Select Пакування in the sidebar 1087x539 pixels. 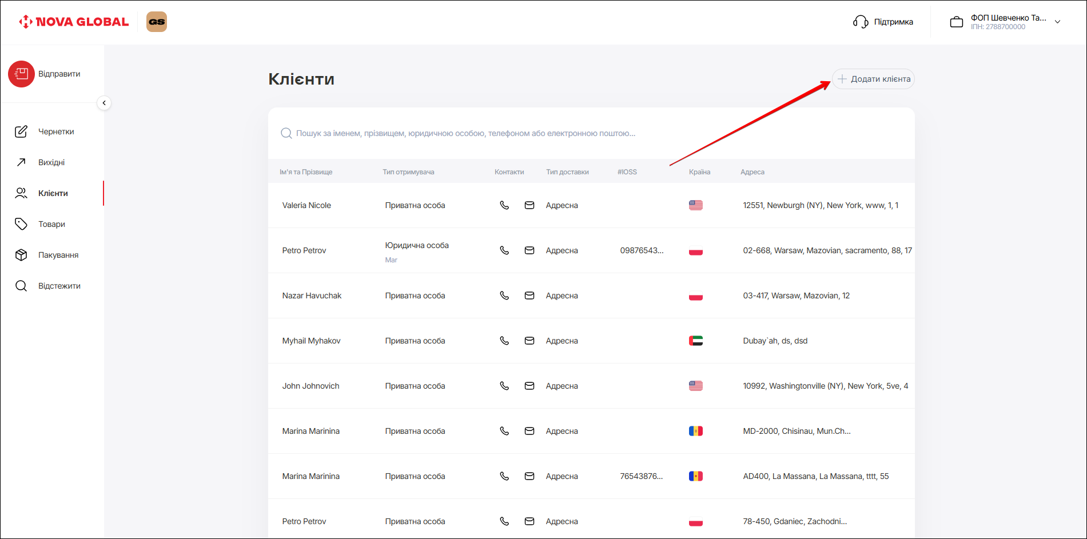coord(58,255)
